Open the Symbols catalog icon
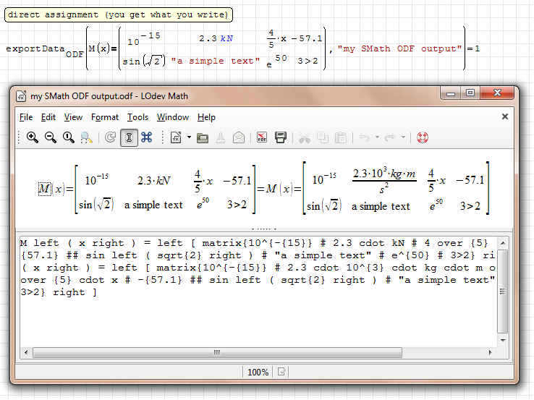This screenshot has height=400, width=534. [146, 137]
